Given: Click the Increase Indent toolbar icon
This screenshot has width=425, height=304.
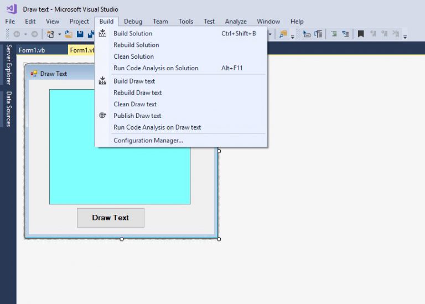Looking at the screenshot, I should (345, 34).
